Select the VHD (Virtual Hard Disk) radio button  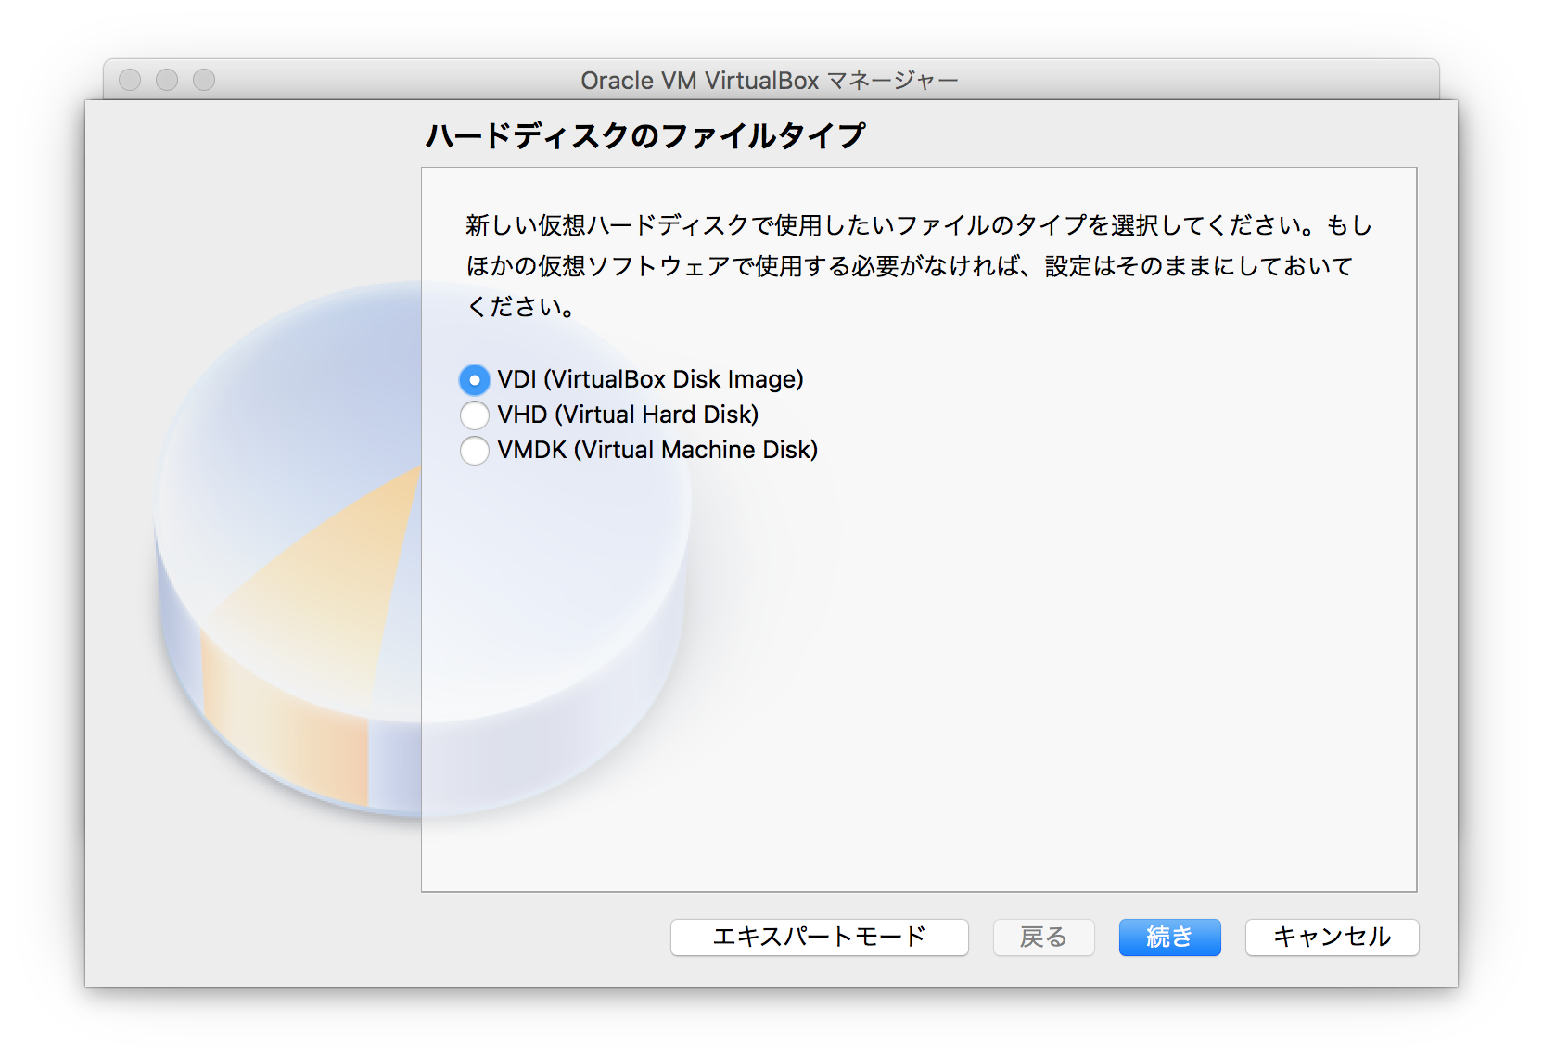point(474,415)
